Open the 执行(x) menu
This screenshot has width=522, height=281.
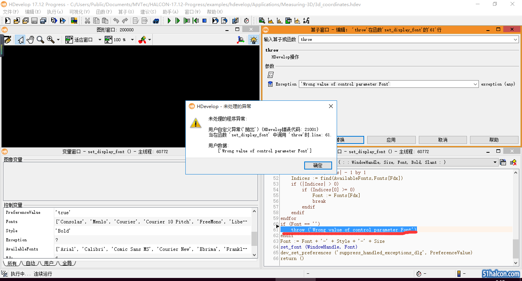(x=55, y=12)
